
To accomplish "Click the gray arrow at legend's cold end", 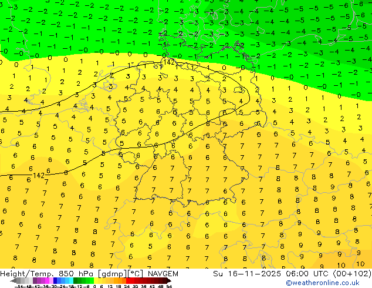I will point(13,280).
